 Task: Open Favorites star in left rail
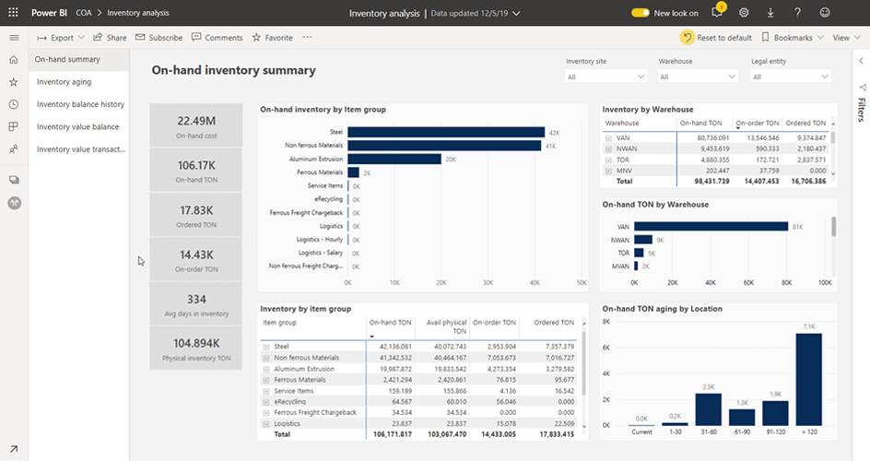14,82
